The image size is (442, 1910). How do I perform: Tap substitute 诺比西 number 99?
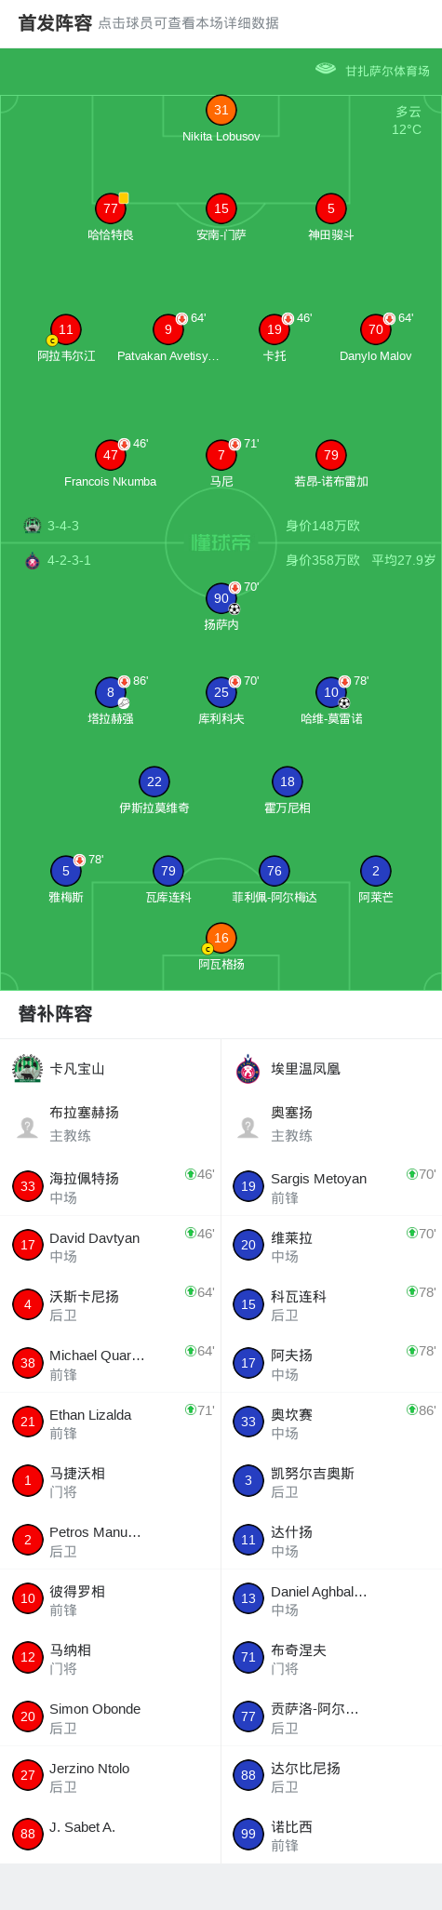pyautogui.click(x=248, y=1834)
